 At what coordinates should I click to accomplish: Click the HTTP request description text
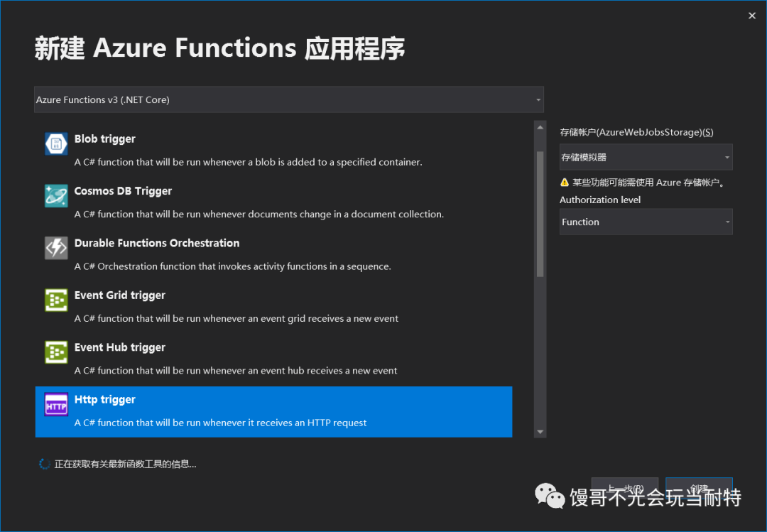tap(220, 423)
